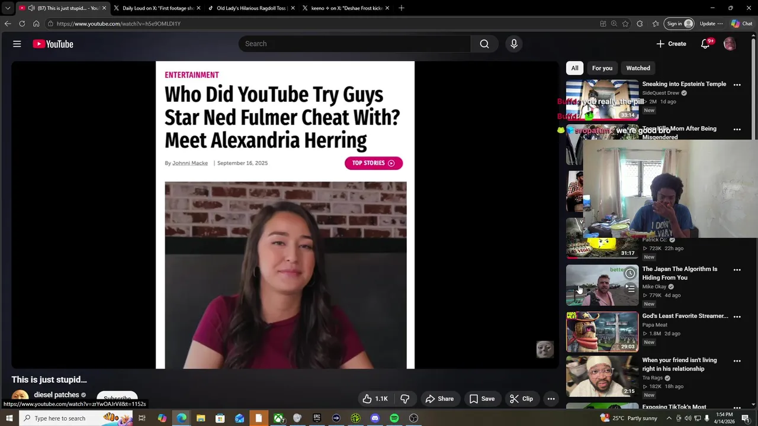The image size is (758, 426).
Task: Open browser Update menu
Action: point(711,24)
